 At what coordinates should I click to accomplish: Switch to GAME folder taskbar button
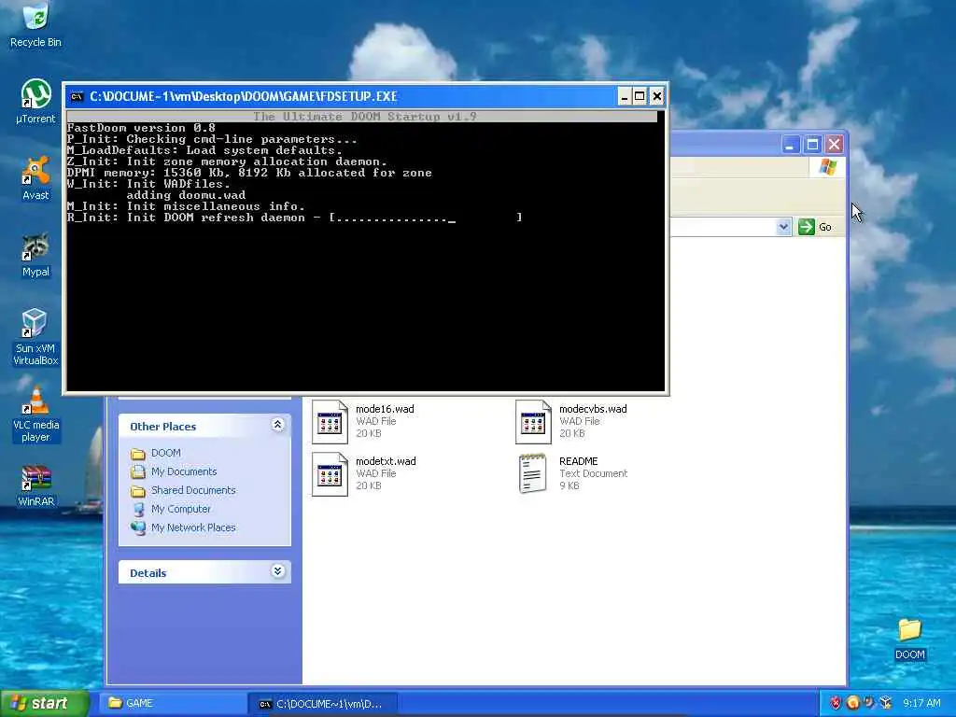[x=171, y=704]
